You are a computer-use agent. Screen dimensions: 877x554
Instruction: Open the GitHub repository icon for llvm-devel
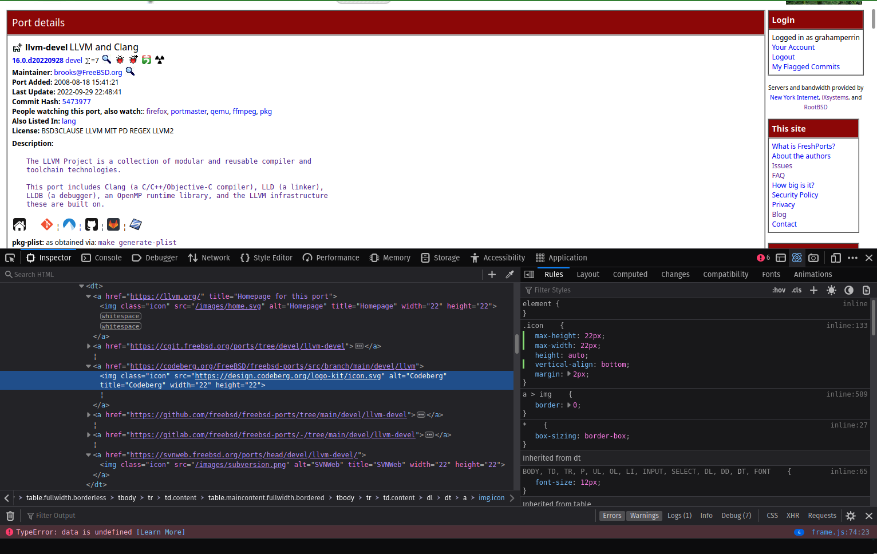tap(91, 224)
